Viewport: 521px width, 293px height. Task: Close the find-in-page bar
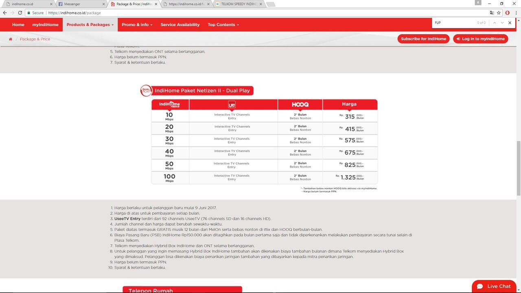click(x=510, y=23)
